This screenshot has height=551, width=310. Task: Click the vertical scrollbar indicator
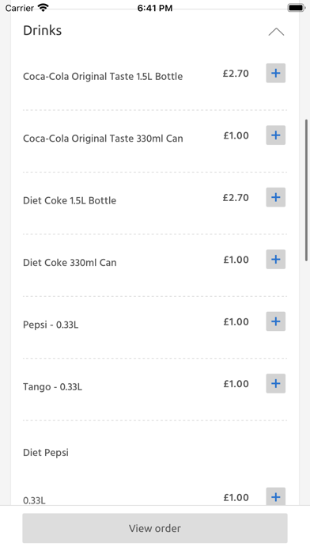(x=307, y=190)
